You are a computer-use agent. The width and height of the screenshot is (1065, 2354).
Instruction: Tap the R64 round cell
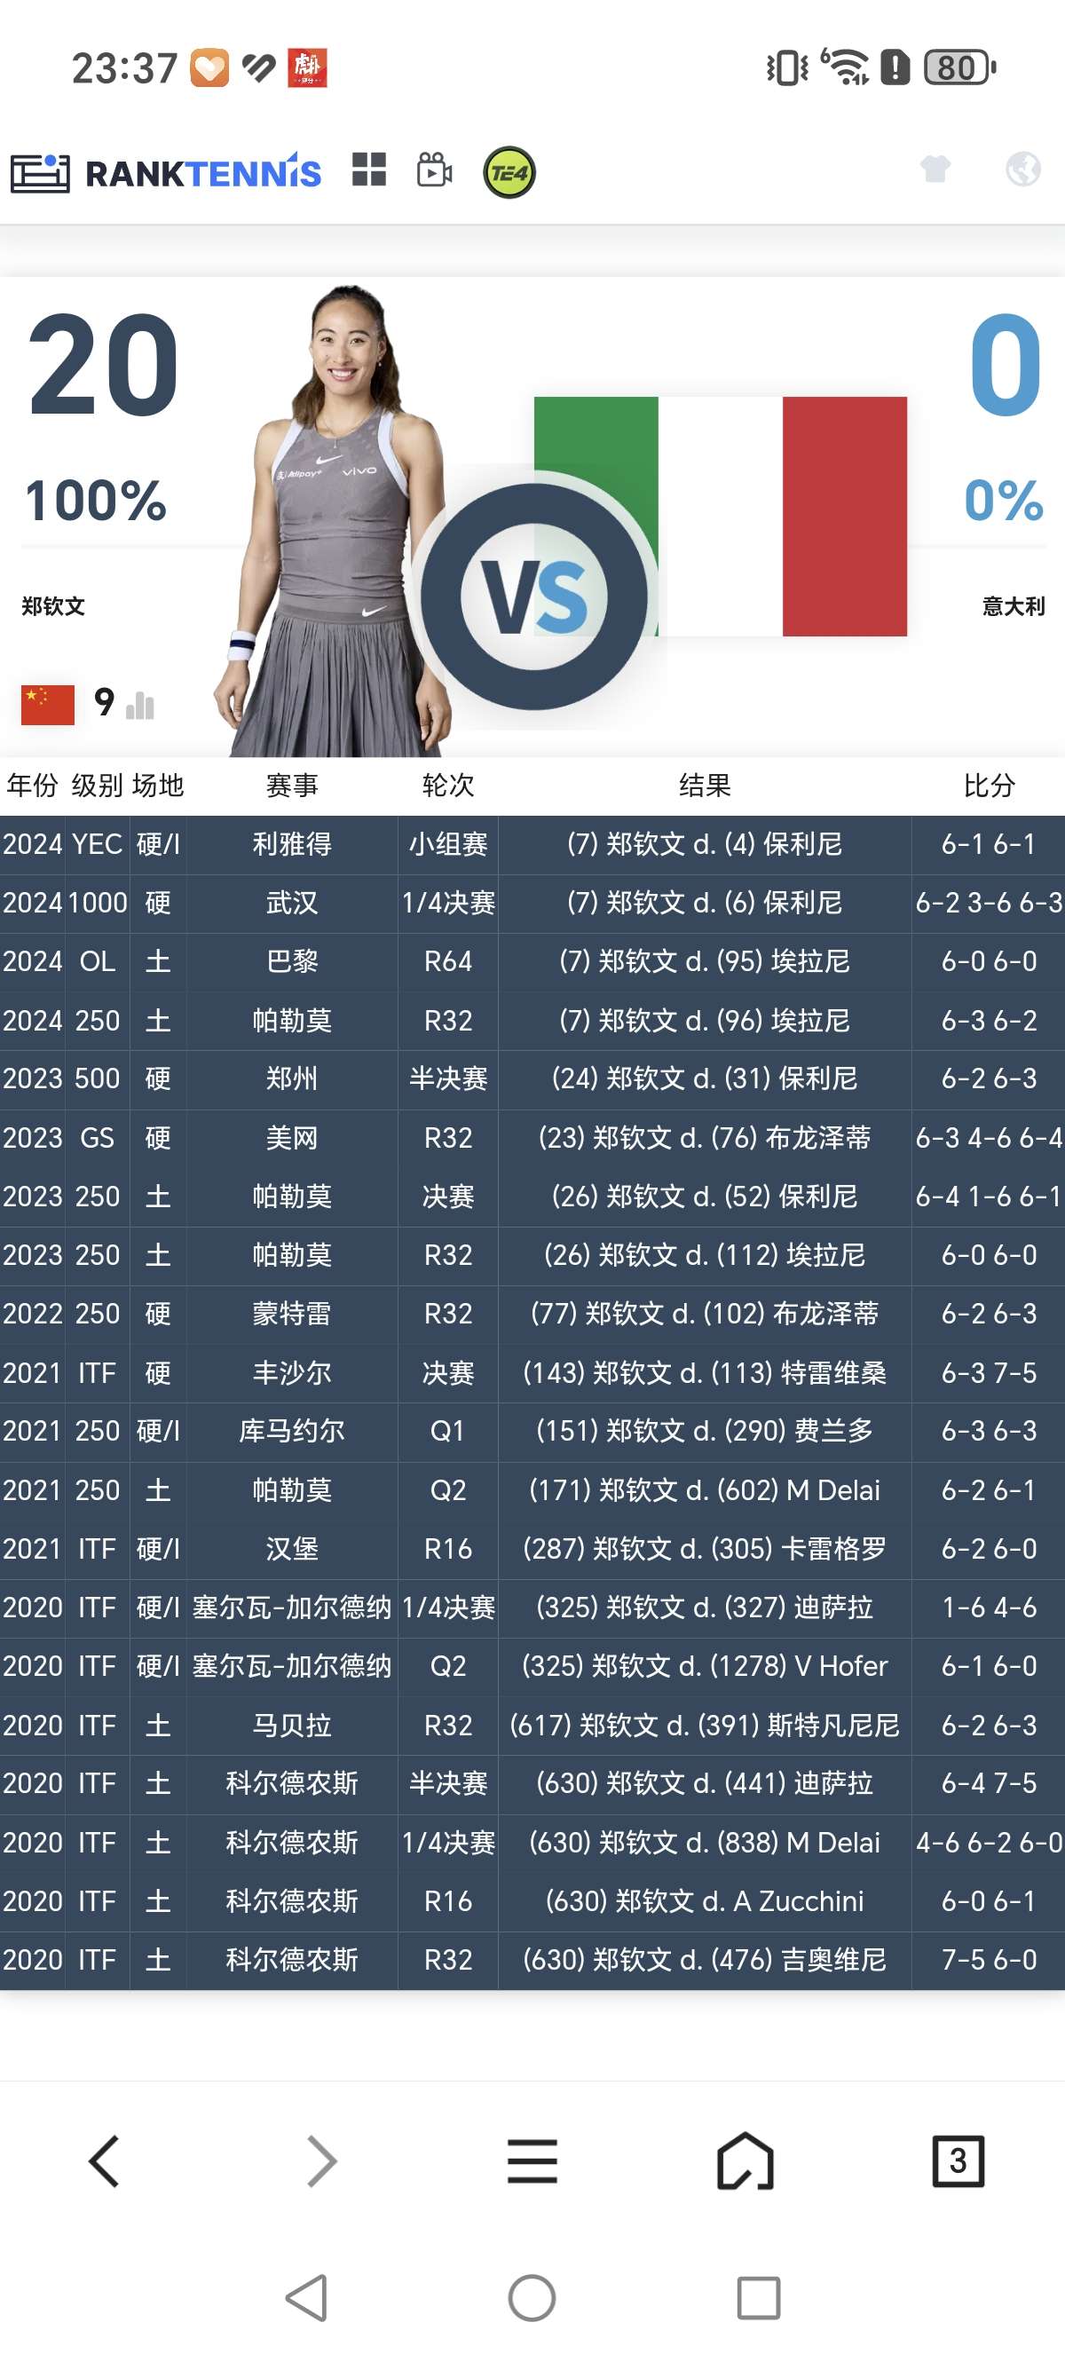(x=448, y=961)
